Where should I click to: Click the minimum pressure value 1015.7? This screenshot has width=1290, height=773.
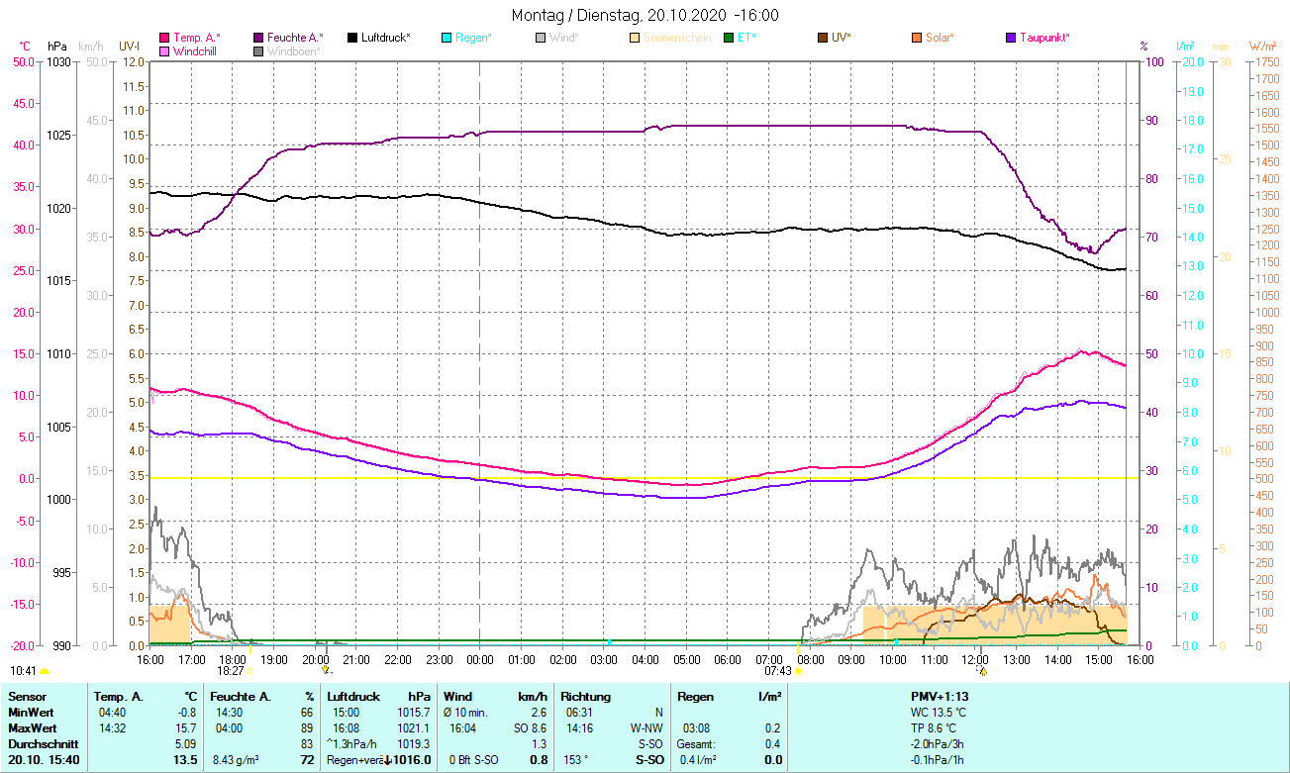tap(414, 713)
